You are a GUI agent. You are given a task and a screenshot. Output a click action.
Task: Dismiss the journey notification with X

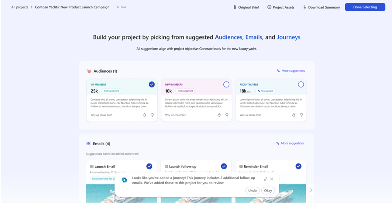[272, 179]
